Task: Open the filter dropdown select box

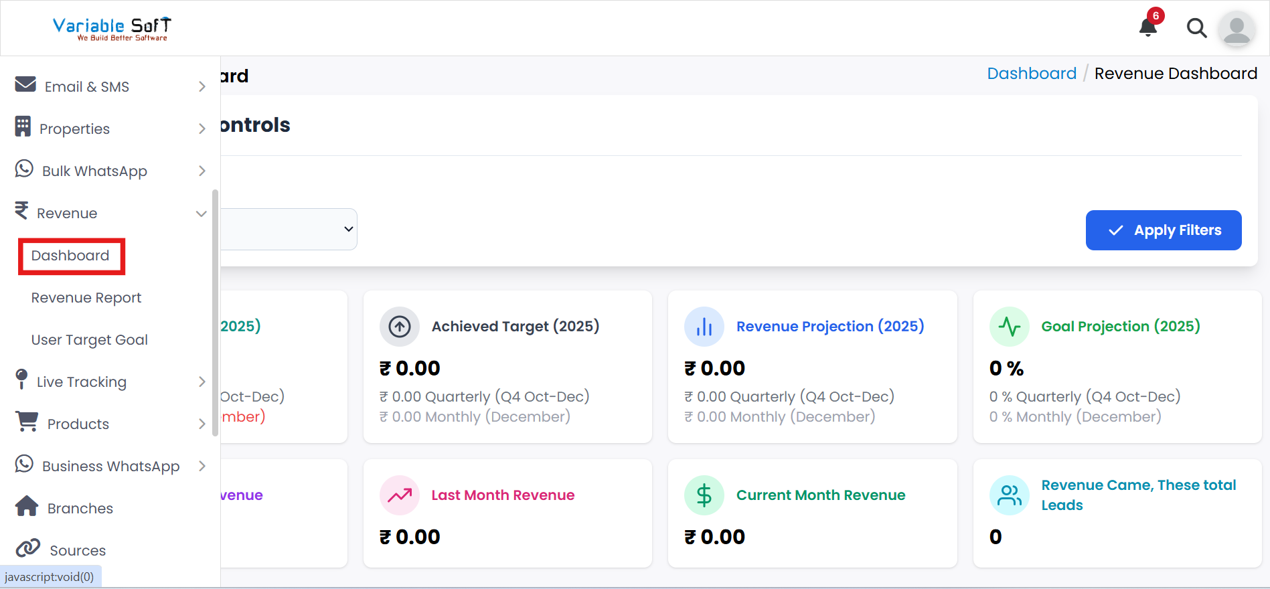Action: [289, 229]
